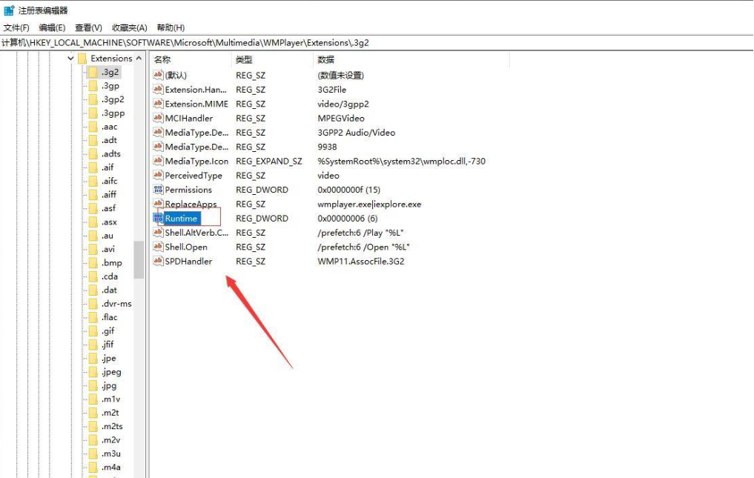Viewport: 754px width, 478px height.
Task: Select the .au tree key
Action: tap(108, 236)
